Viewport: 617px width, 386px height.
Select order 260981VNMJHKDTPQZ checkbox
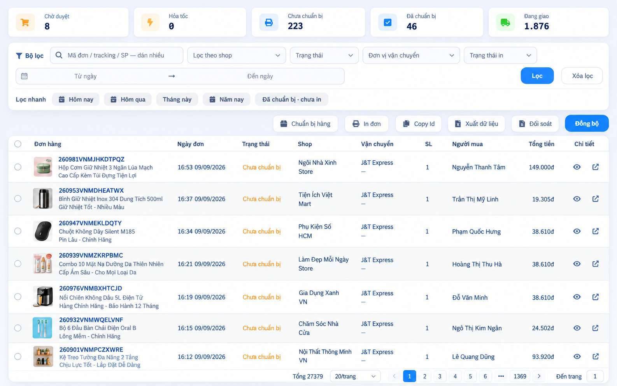point(18,167)
